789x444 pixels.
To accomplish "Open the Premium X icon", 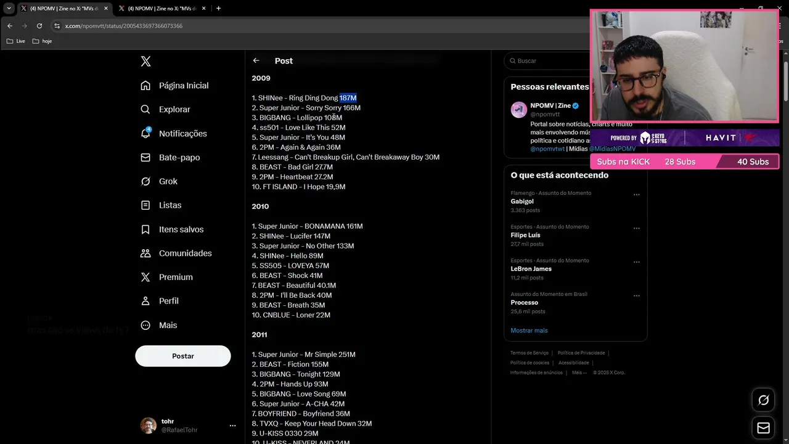I will (x=145, y=277).
